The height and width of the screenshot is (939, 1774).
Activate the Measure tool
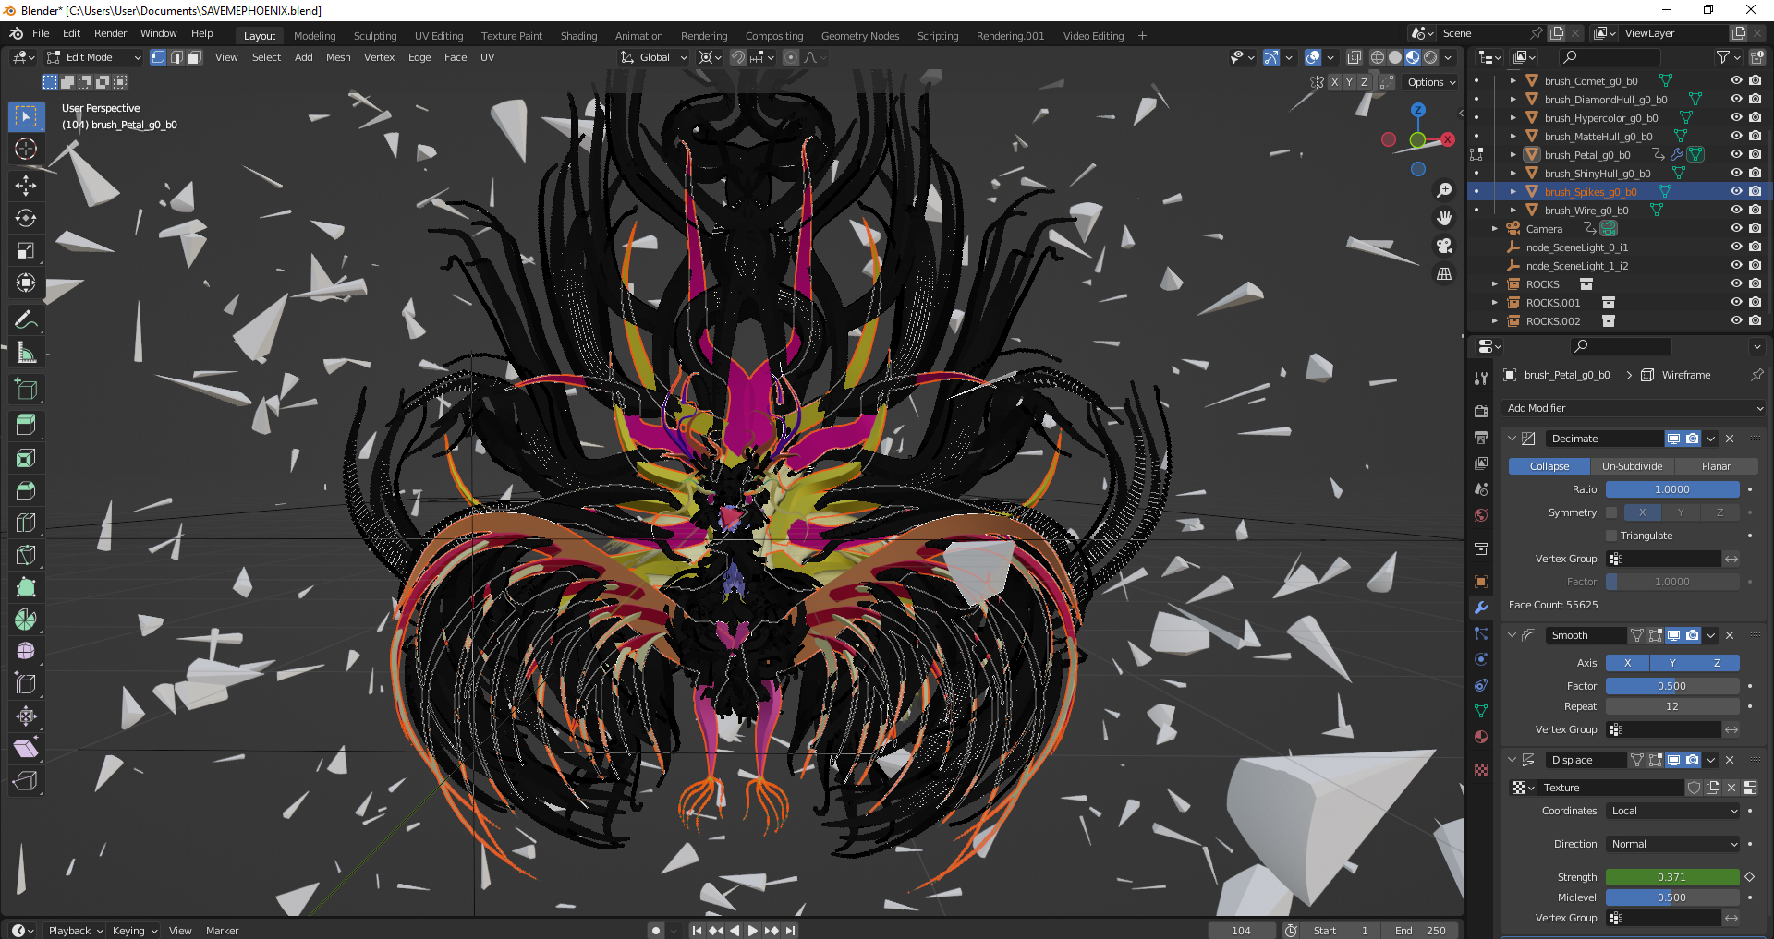(x=26, y=352)
